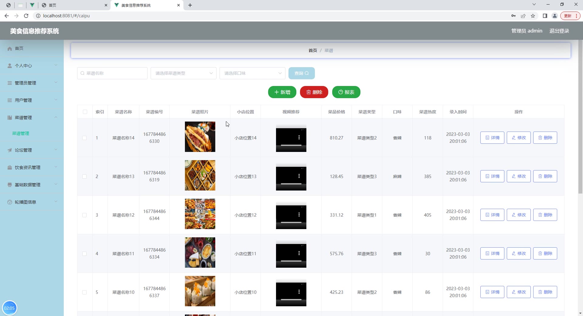The image size is (583, 316).
Task: Click the home icon beside 首页 in the sidebar
Action: click(x=10, y=49)
